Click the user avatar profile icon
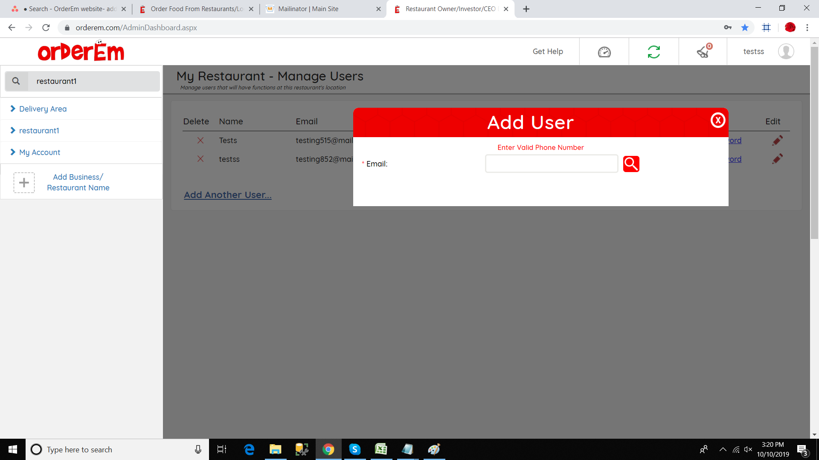This screenshot has width=819, height=460. (x=786, y=52)
